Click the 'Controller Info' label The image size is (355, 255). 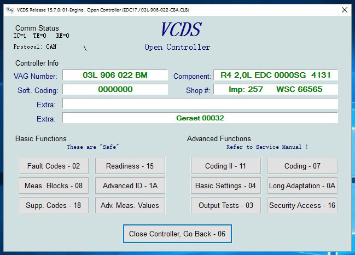click(37, 63)
